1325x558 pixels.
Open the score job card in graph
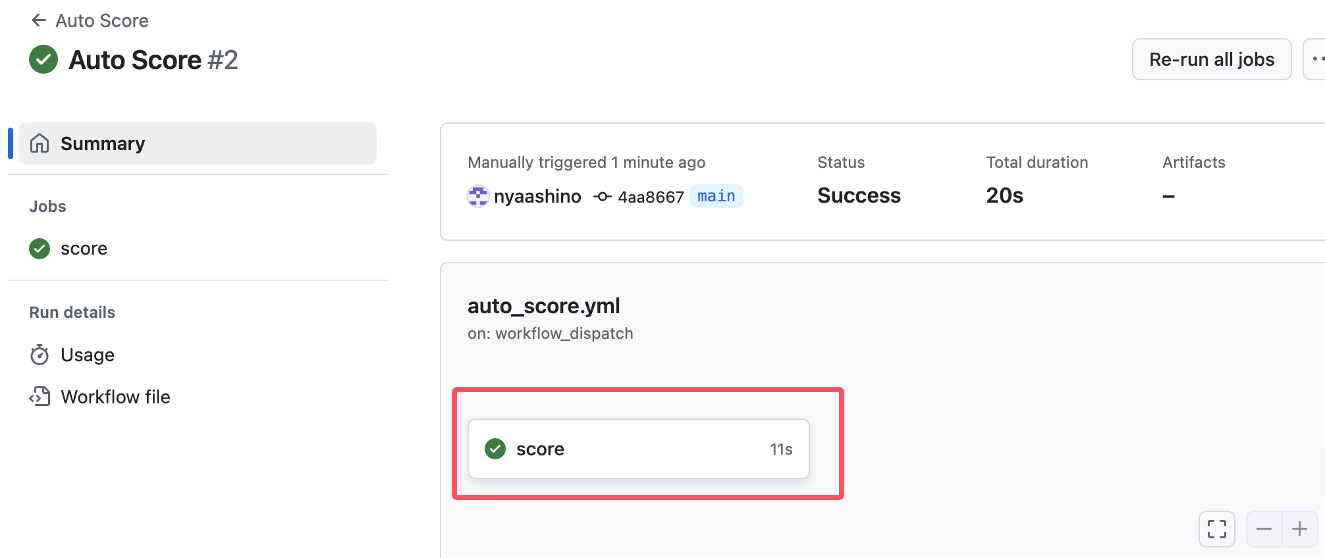coord(639,449)
